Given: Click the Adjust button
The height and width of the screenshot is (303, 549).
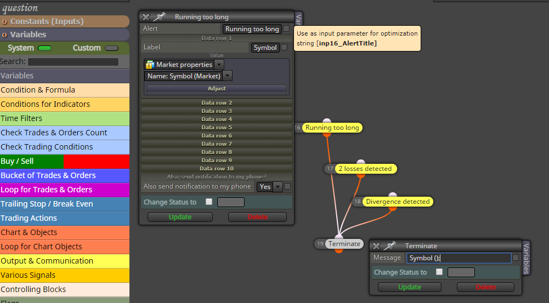Looking at the screenshot, I should 217,89.
